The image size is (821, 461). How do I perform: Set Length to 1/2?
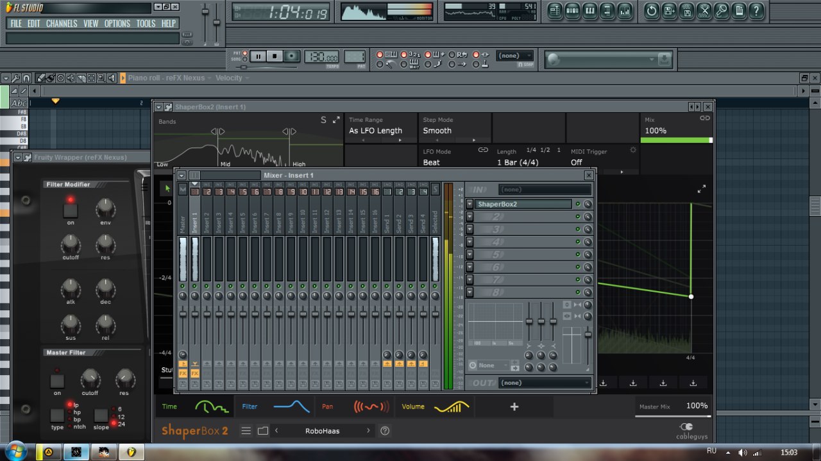[545, 150]
